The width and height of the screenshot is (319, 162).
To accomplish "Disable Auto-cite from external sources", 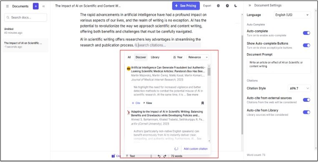I will [306, 100].
